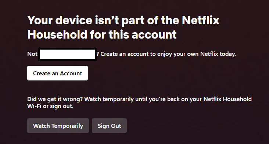Image resolution: width=269 pixels, height=144 pixels.
Task: Click 'Your device' in the heading
Action: click(x=60, y=21)
